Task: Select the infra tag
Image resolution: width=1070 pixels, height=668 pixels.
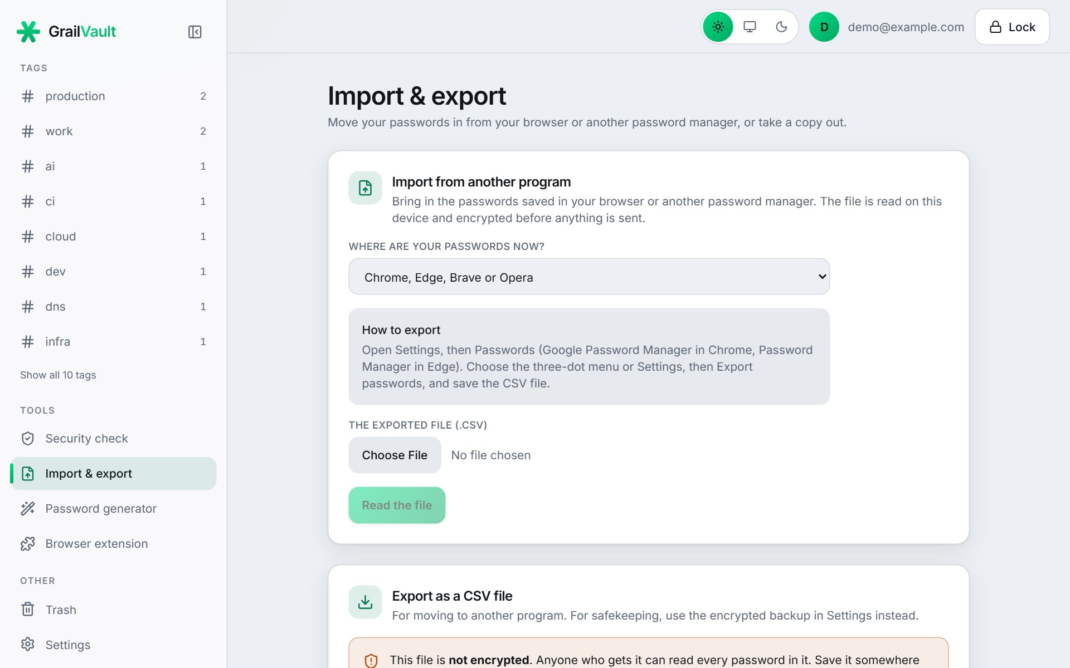Action: click(x=113, y=342)
